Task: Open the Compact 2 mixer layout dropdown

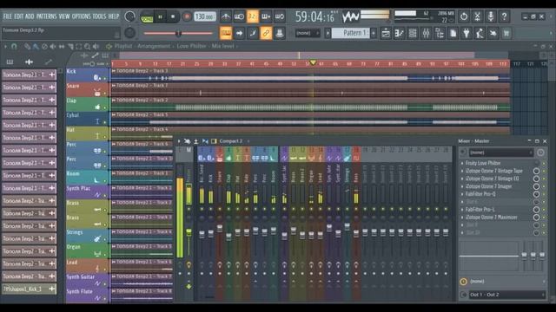Action: pyautogui.click(x=231, y=141)
